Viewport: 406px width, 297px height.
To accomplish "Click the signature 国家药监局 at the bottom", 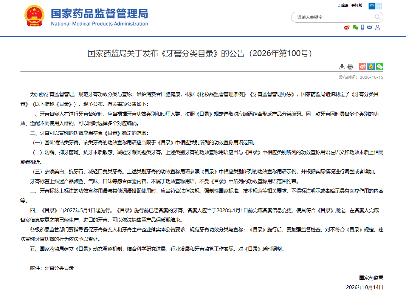I will pyautogui.click(x=371, y=278).
